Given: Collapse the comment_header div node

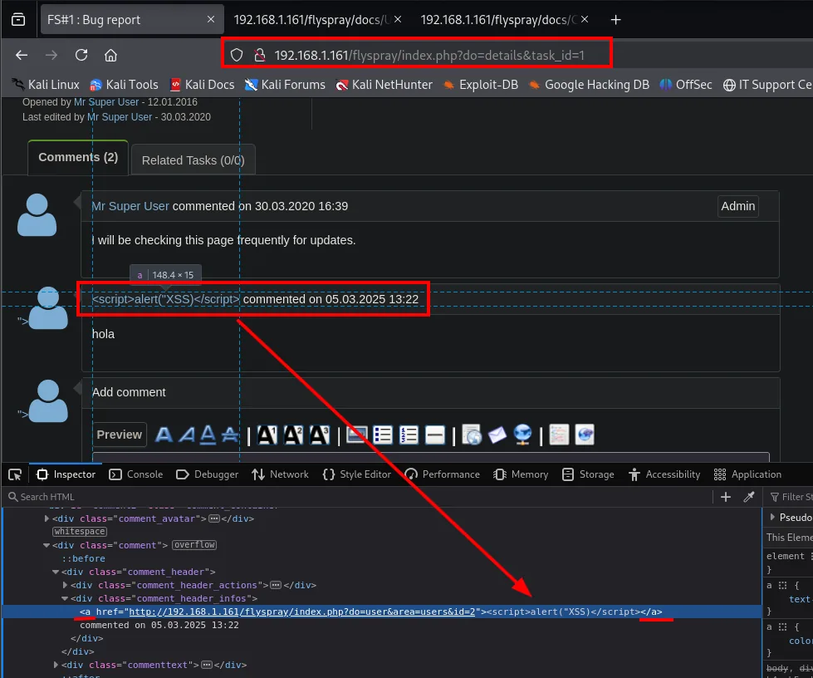Looking at the screenshot, I should pyautogui.click(x=56, y=572).
